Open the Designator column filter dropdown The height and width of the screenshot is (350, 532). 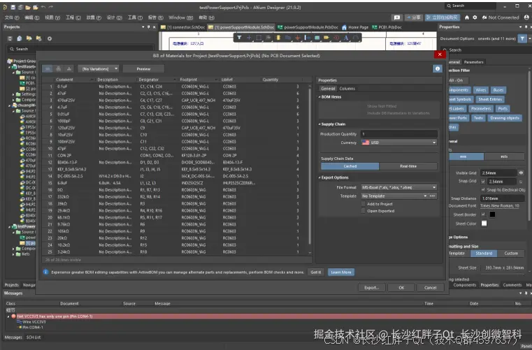[175, 80]
